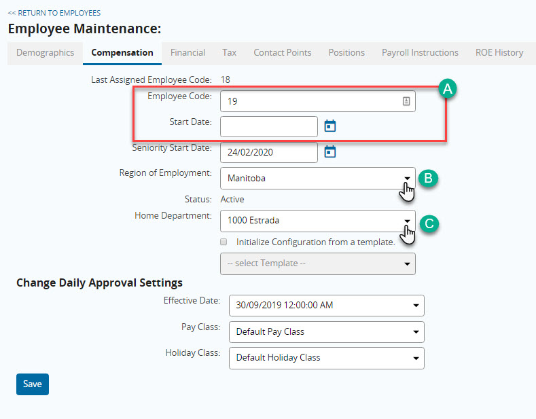Image resolution: width=536 pixels, height=419 pixels.
Task: Click into the empty Start Date field
Action: [269, 126]
